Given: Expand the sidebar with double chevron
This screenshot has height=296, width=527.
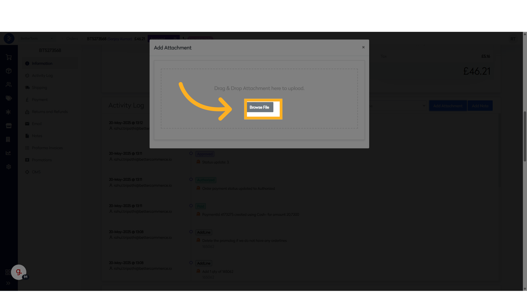Looking at the screenshot, I should [x=8, y=283].
